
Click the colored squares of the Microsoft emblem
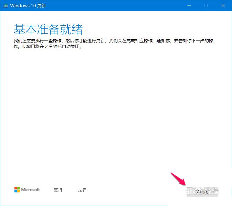(16, 190)
